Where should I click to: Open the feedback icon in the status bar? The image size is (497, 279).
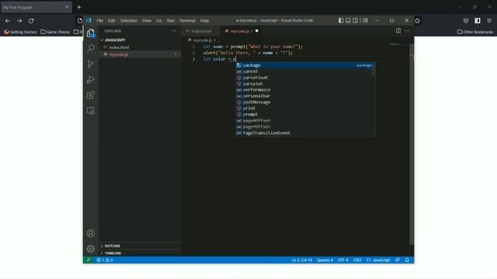tap(398, 260)
